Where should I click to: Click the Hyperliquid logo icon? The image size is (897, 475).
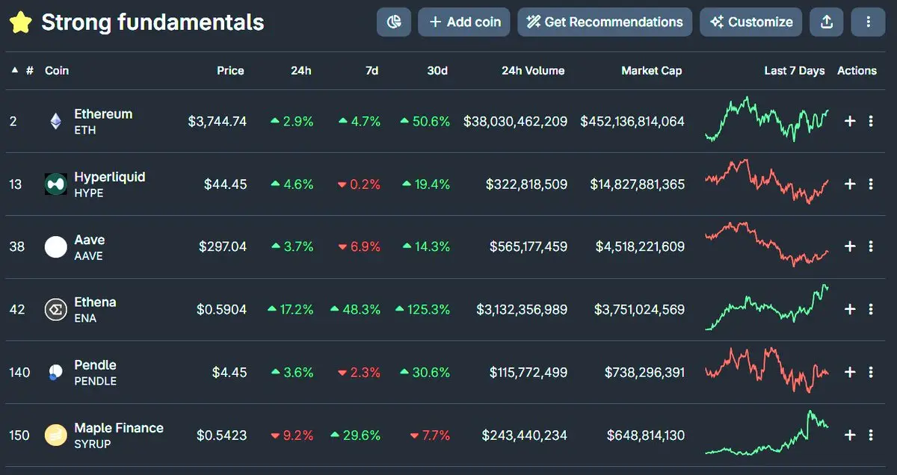tap(56, 184)
